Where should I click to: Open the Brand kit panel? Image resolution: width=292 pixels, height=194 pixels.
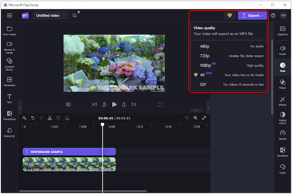[9, 132]
